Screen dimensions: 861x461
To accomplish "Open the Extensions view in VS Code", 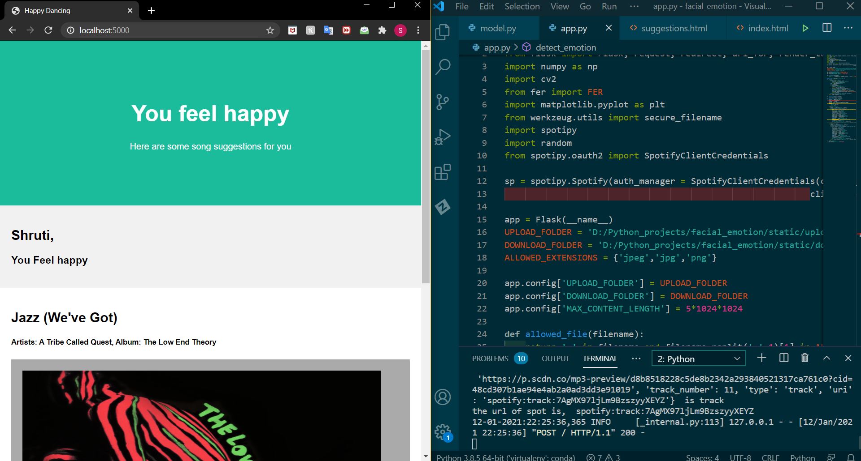I will pyautogui.click(x=443, y=172).
